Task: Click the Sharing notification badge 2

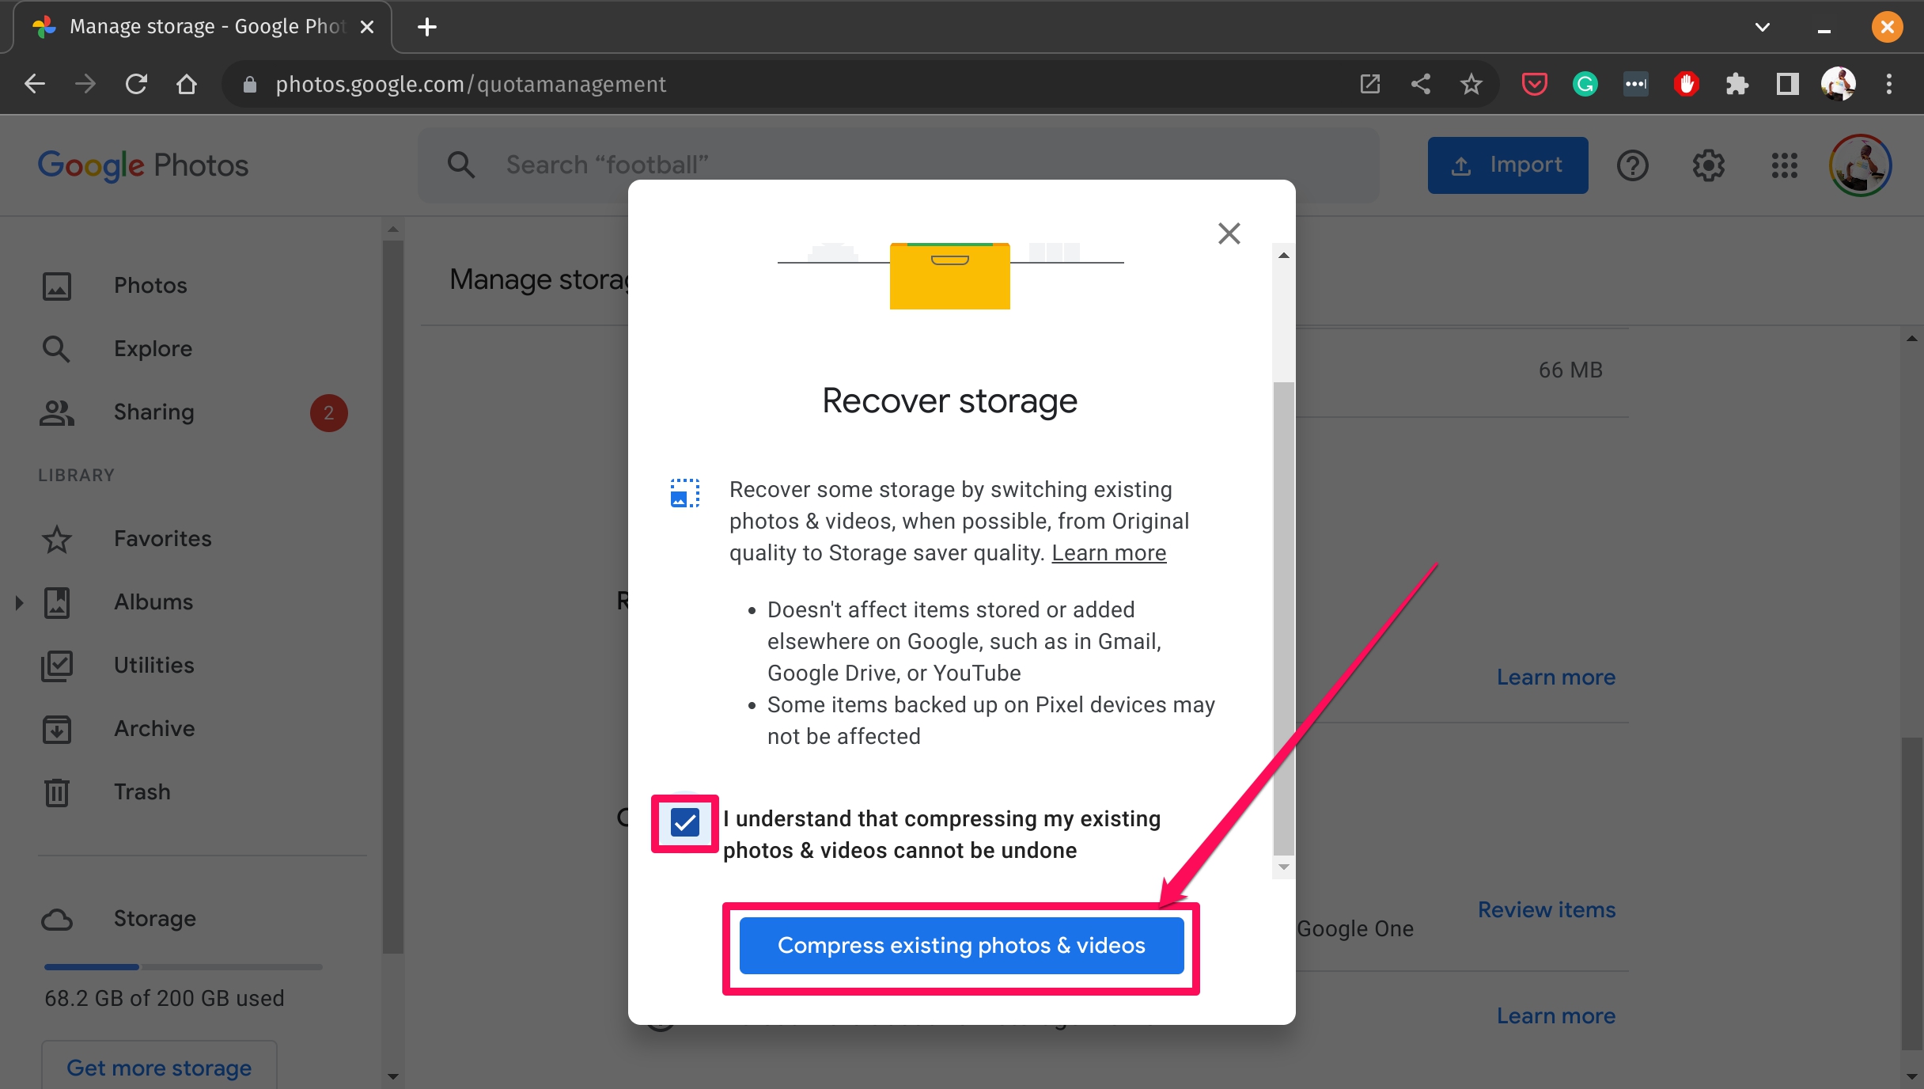Action: coord(328,412)
